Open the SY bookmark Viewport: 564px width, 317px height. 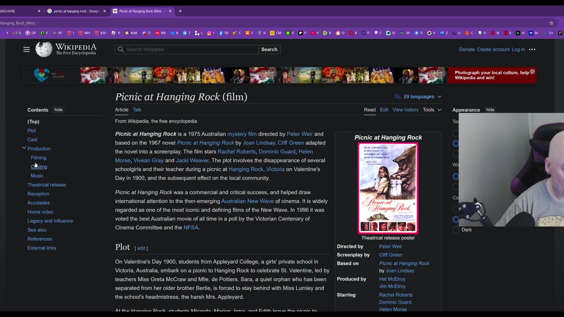(x=404, y=33)
